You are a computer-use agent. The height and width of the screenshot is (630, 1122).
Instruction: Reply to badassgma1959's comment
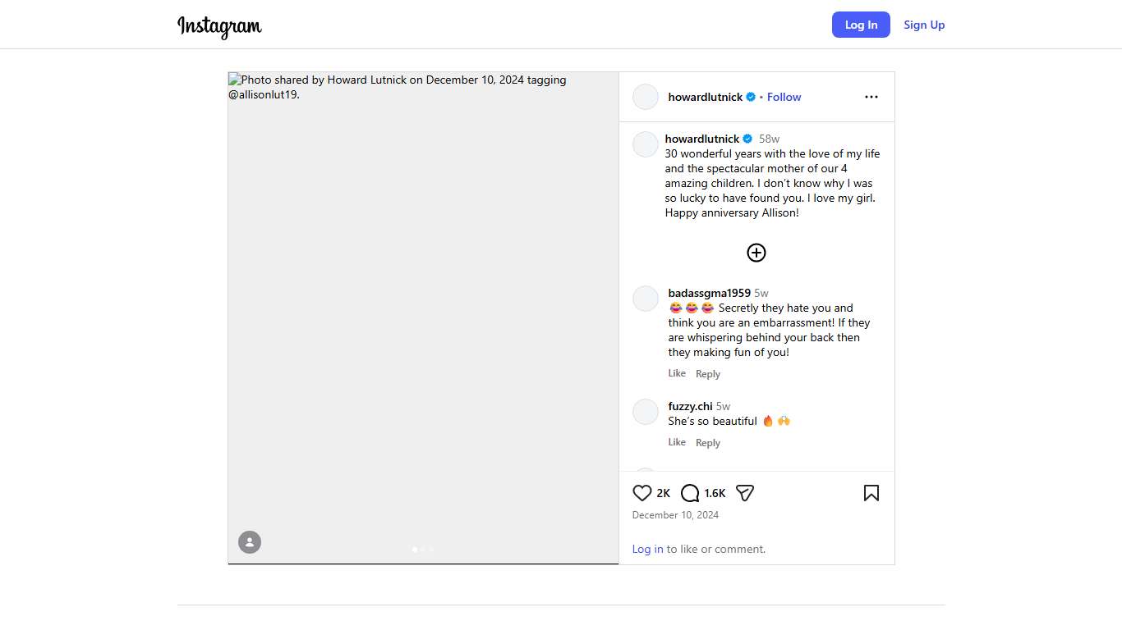point(708,374)
